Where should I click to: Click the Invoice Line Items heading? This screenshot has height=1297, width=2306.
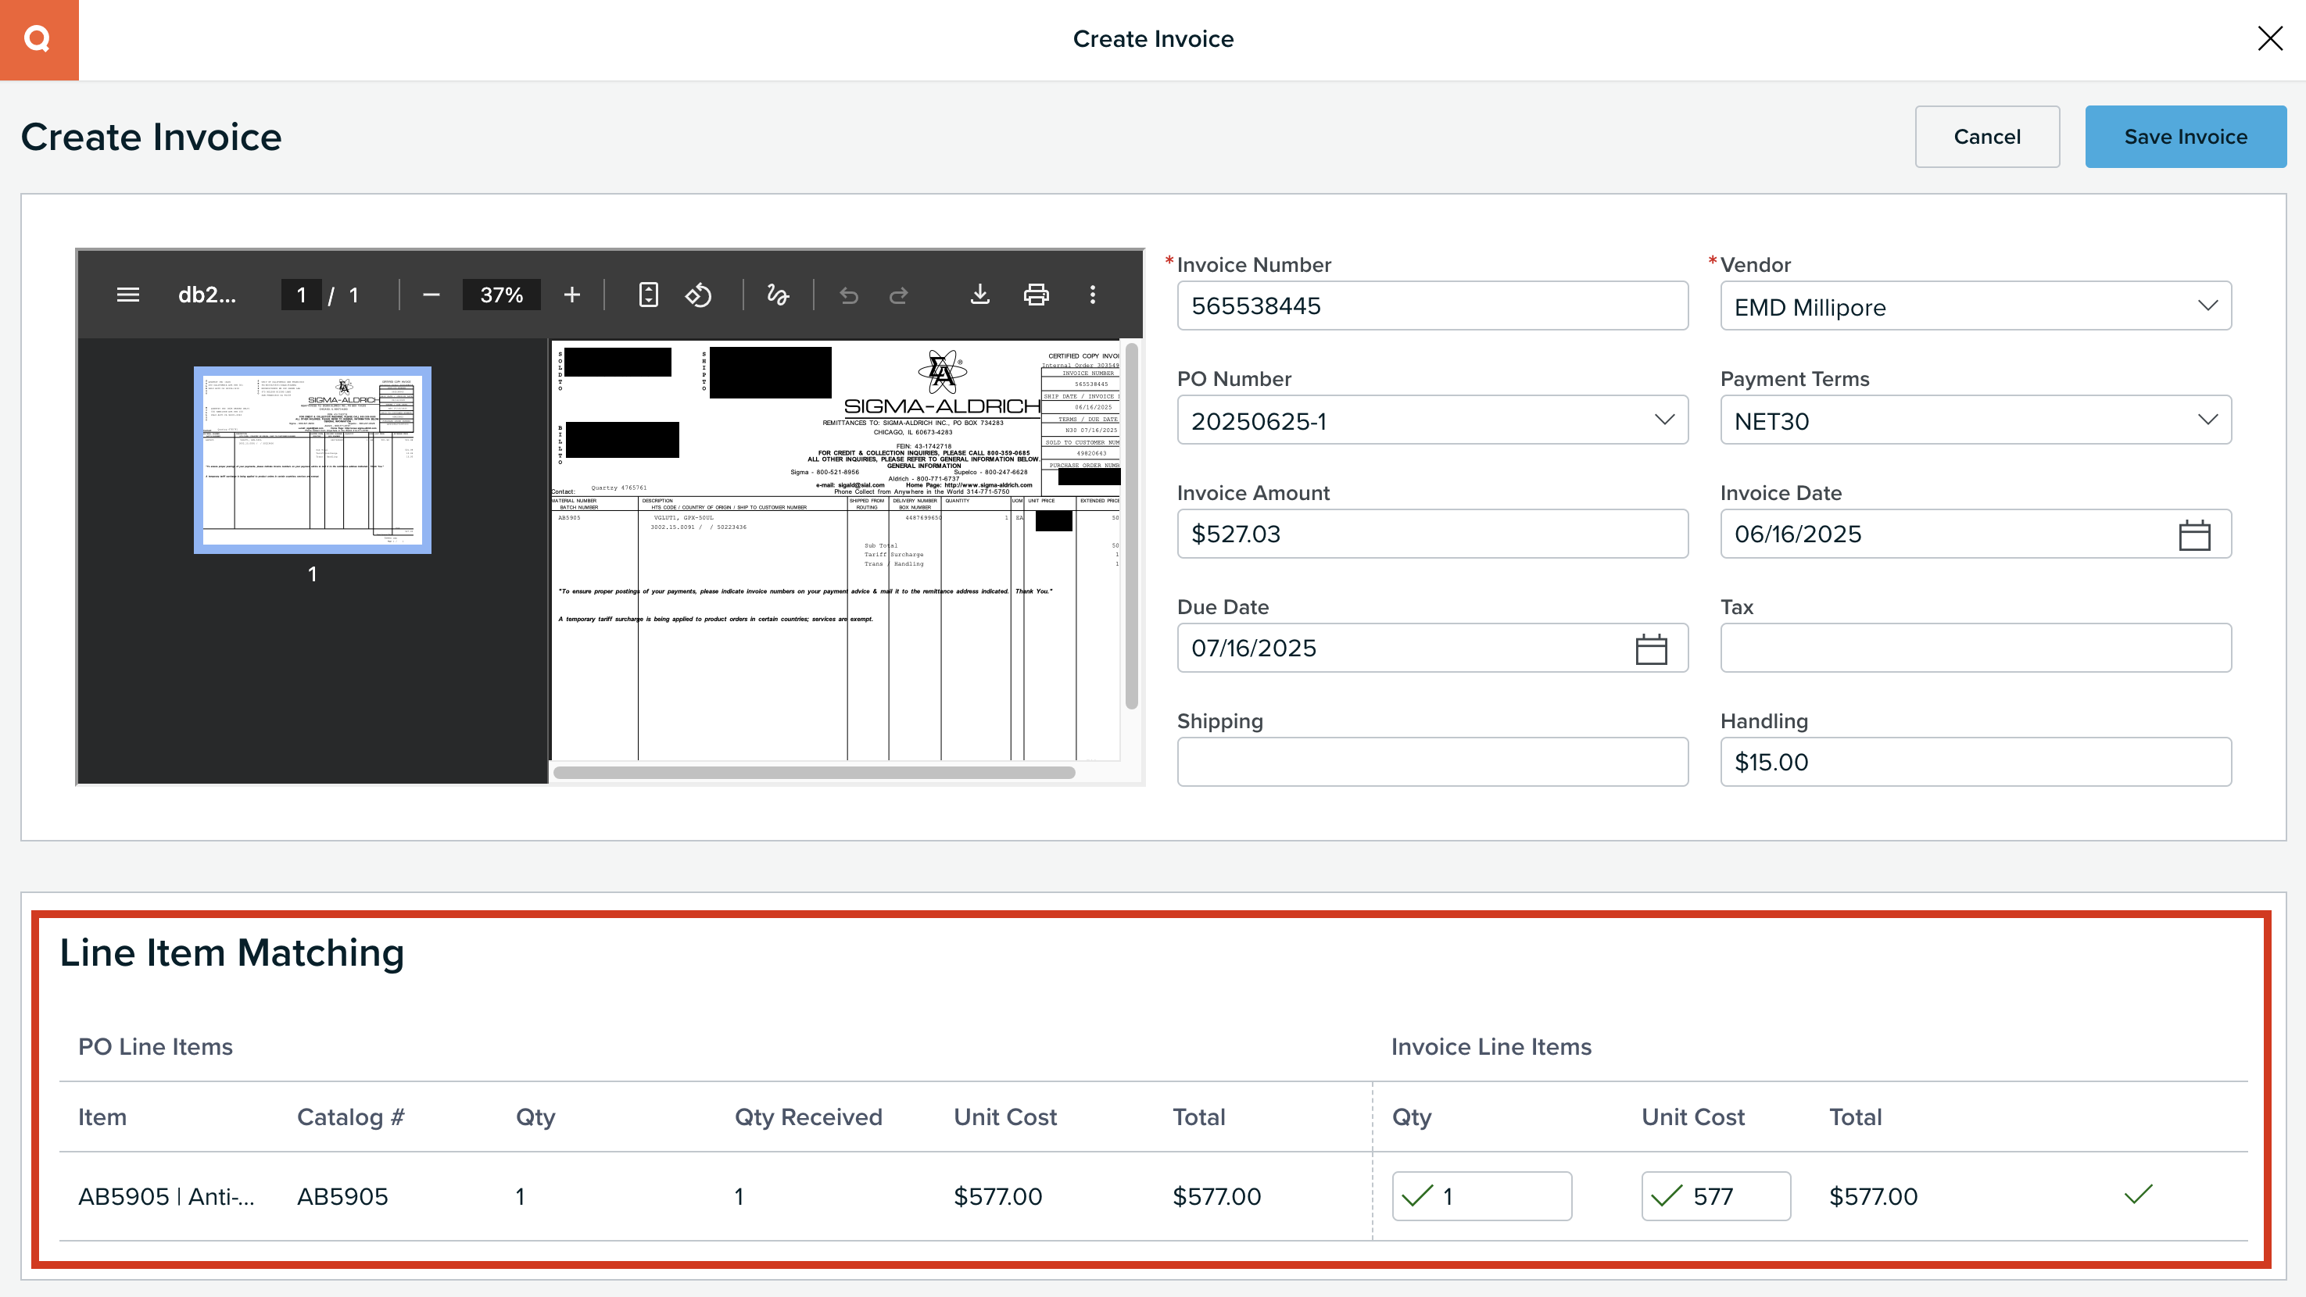coord(1491,1046)
